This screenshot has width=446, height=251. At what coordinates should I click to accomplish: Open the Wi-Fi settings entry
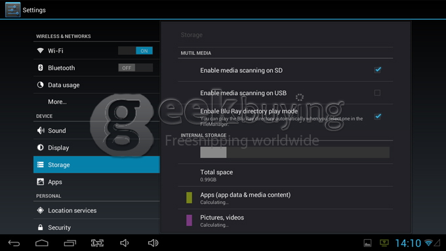(96, 51)
